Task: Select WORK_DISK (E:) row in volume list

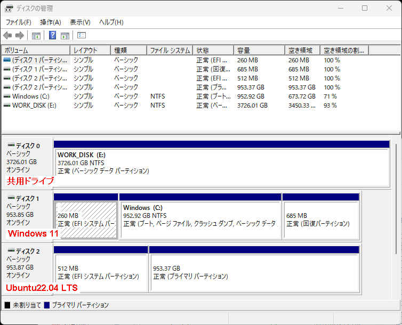Action: click(x=34, y=105)
